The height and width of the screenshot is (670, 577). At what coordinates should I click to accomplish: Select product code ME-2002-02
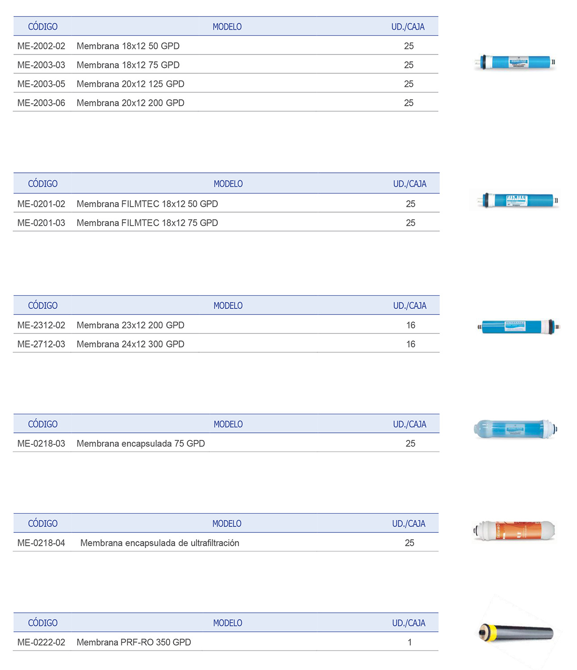(41, 46)
